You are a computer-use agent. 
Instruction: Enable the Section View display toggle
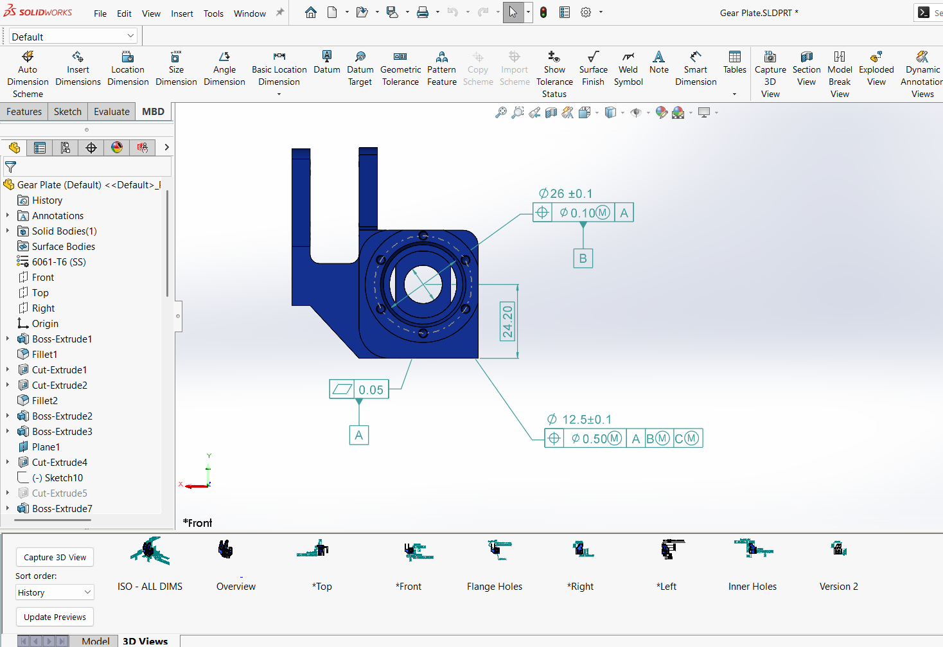(550, 112)
